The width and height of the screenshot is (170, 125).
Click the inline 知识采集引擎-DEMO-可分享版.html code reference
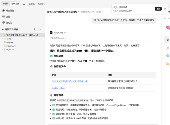73,100
